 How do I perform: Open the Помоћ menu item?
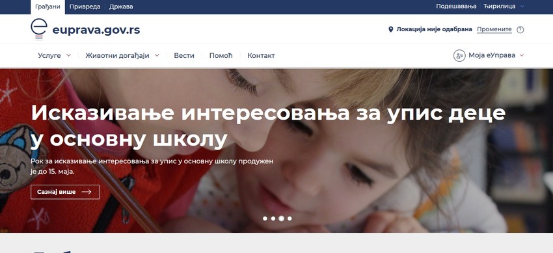coord(221,55)
